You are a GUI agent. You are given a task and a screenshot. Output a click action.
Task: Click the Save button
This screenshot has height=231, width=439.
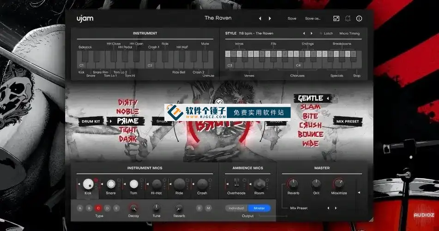click(x=292, y=18)
